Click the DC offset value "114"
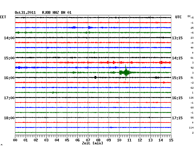Screen dimensions: 195x148 (191, 128)
